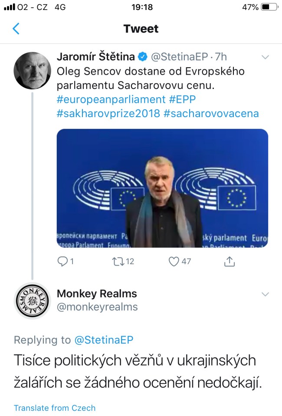282x416 pixels.
Task: Open Monkey Realms avatar
Action: coord(32,300)
